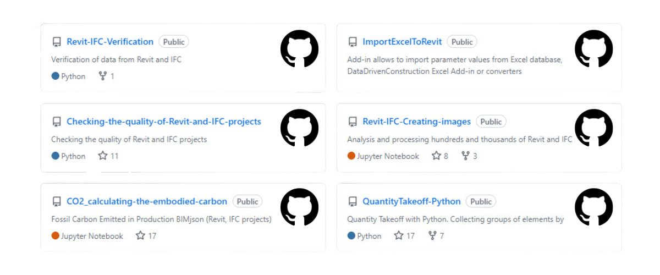Viewport: 660px width, 275px height.
Task: Click the GitHub logo on ImportExcelToRevit card
Action: [593, 49]
